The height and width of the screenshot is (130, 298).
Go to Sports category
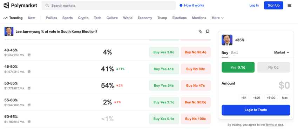coord(67,18)
